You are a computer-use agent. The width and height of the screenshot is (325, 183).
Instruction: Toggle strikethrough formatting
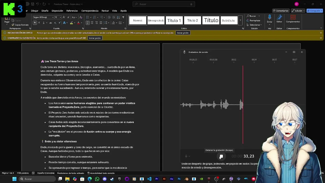coord(51,23)
